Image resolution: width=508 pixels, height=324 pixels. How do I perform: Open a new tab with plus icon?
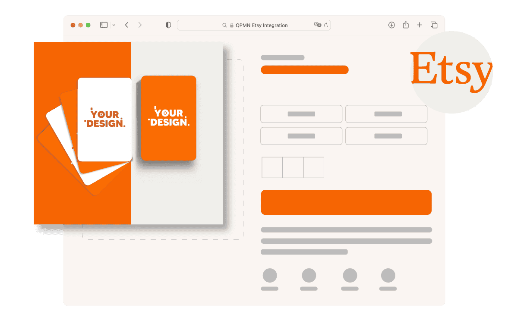(420, 25)
